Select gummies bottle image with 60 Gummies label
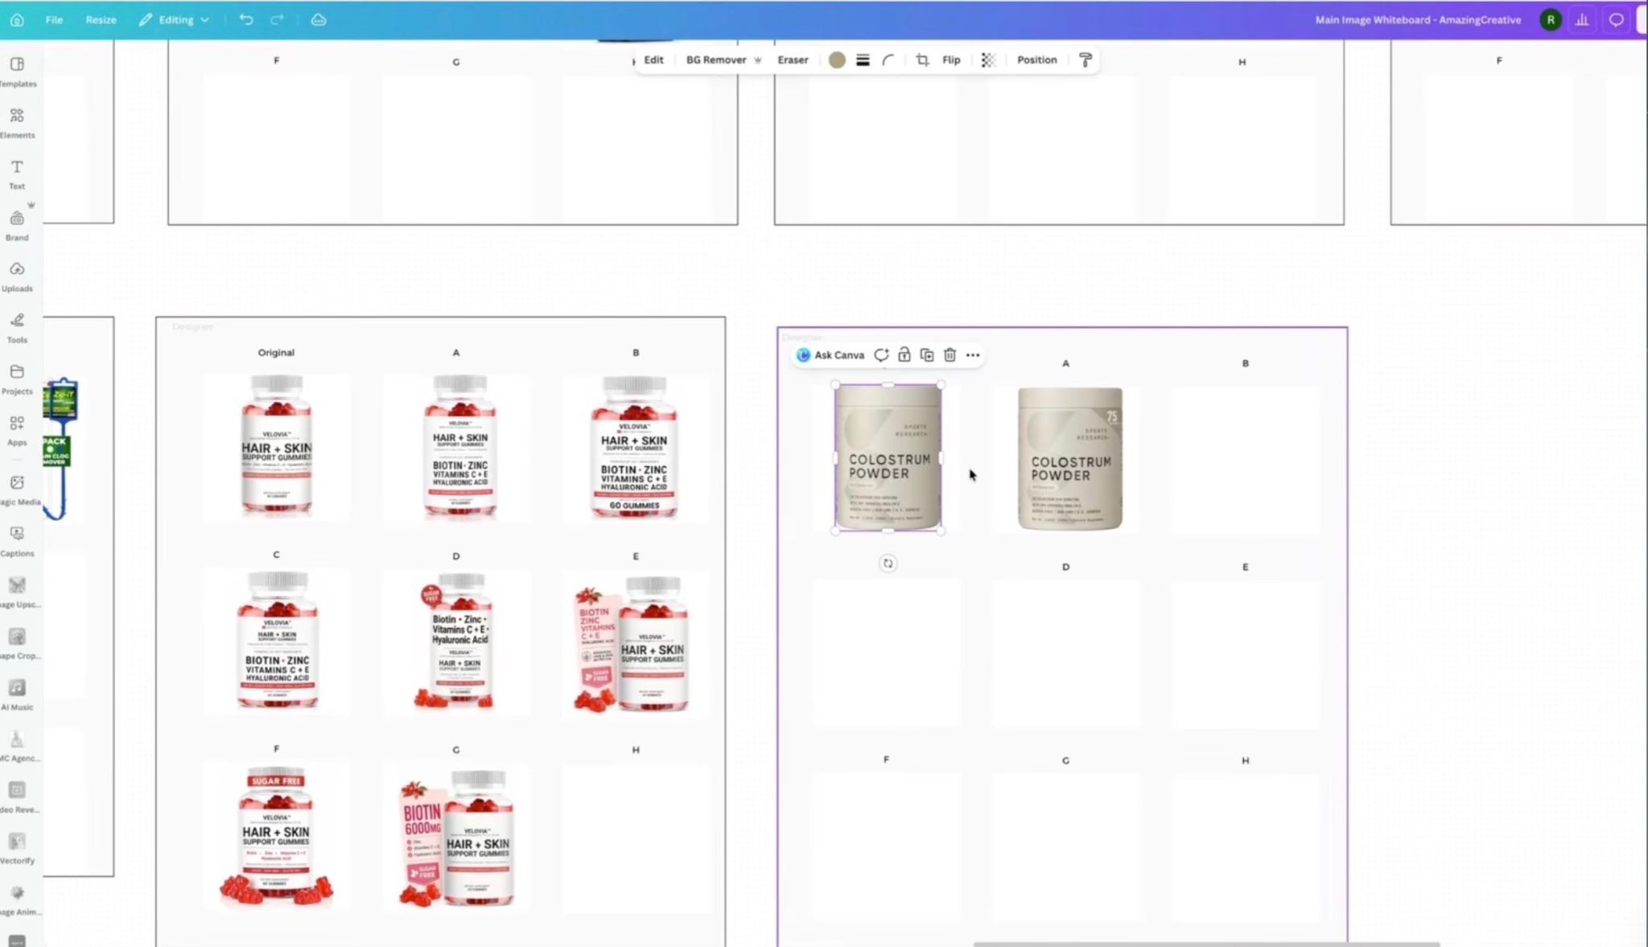Screen dimensions: 1648x947 (634, 447)
